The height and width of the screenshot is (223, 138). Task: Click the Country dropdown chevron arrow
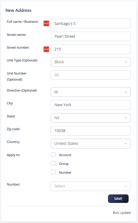tap(126, 144)
